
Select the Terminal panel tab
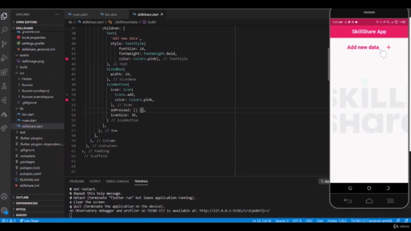click(141, 181)
